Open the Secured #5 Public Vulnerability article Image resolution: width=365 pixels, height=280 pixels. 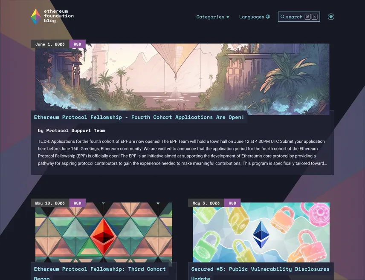[x=260, y=273]
